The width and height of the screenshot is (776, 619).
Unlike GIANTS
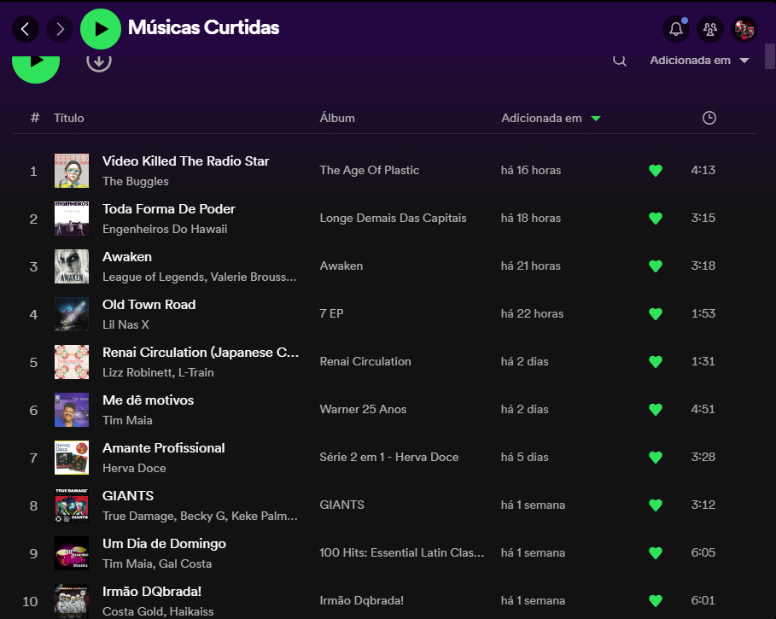656,505
